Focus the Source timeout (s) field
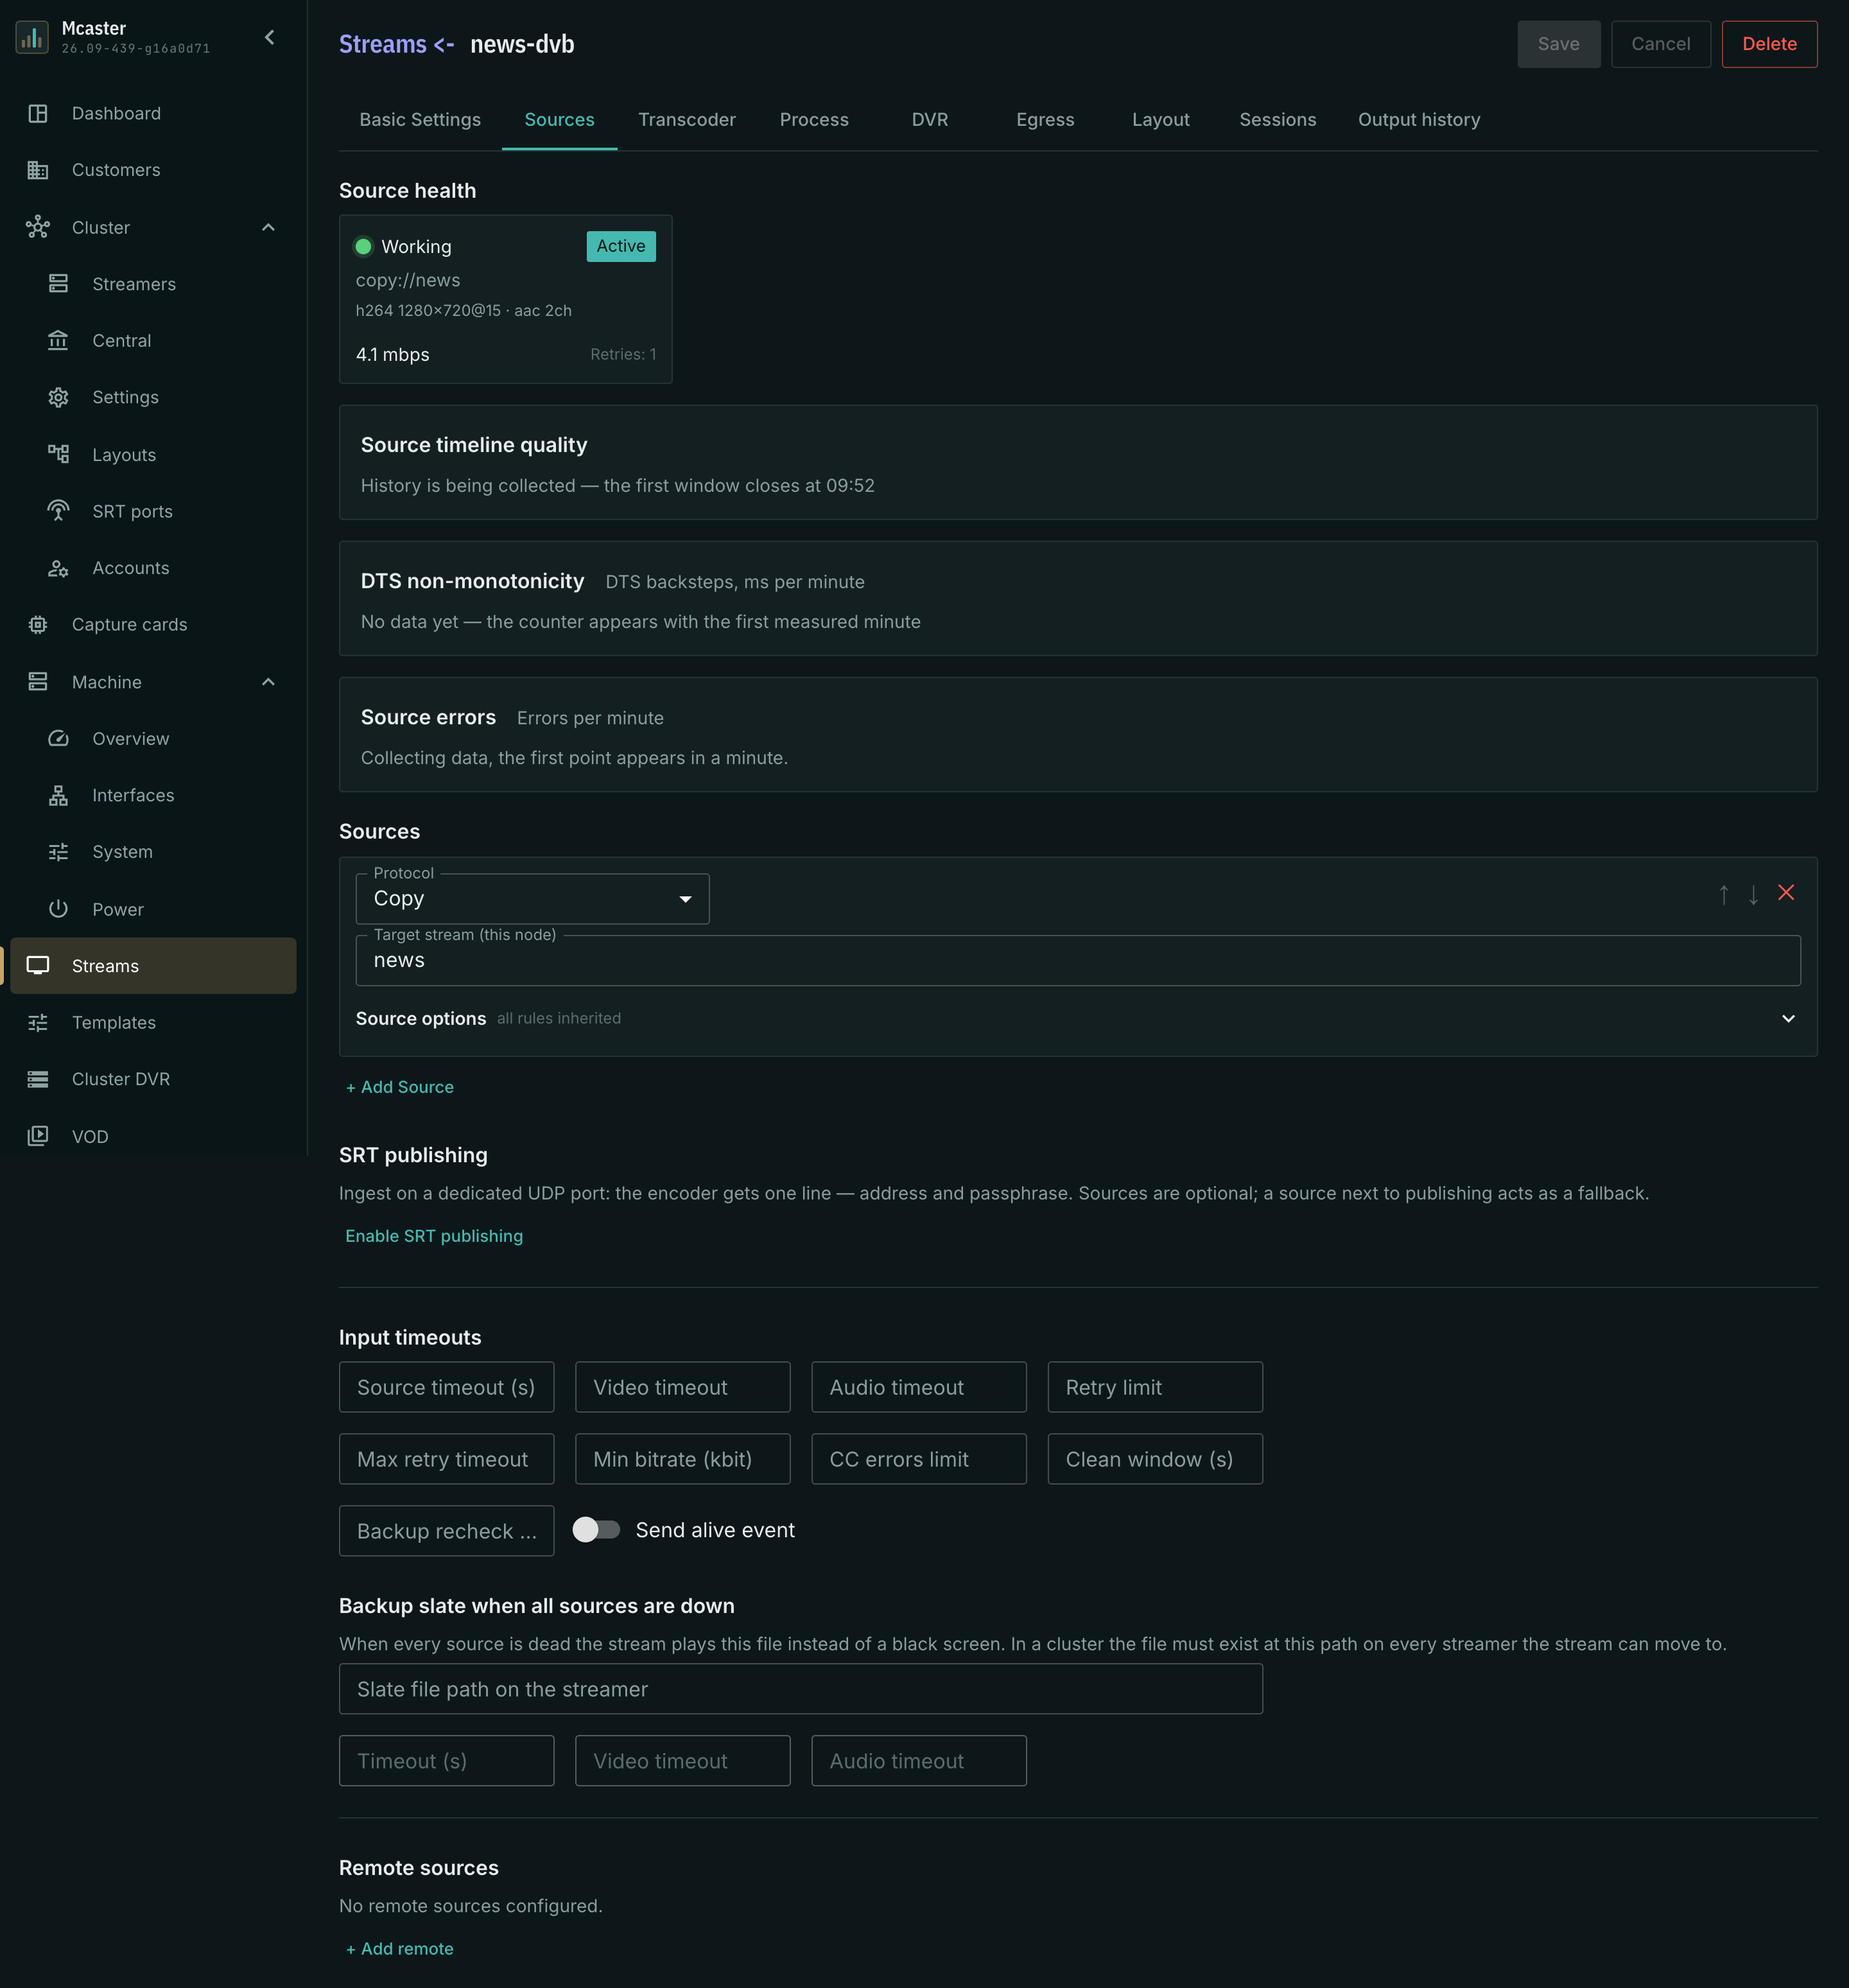This screenshot has width=1849, height=1988. pos(446,1387)
